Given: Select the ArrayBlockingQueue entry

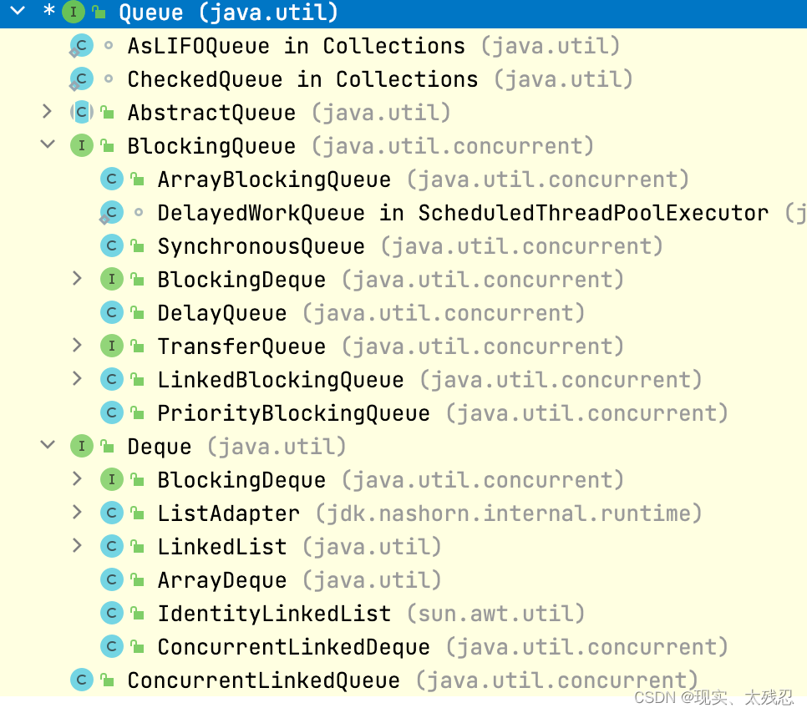Looking at the screenshot, I should pyautogui.click(x=423, y=180).
